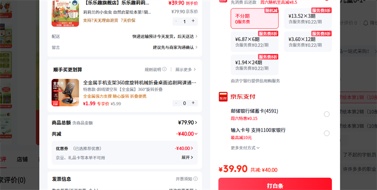Open the 展示更多 link

coord(186,69)
